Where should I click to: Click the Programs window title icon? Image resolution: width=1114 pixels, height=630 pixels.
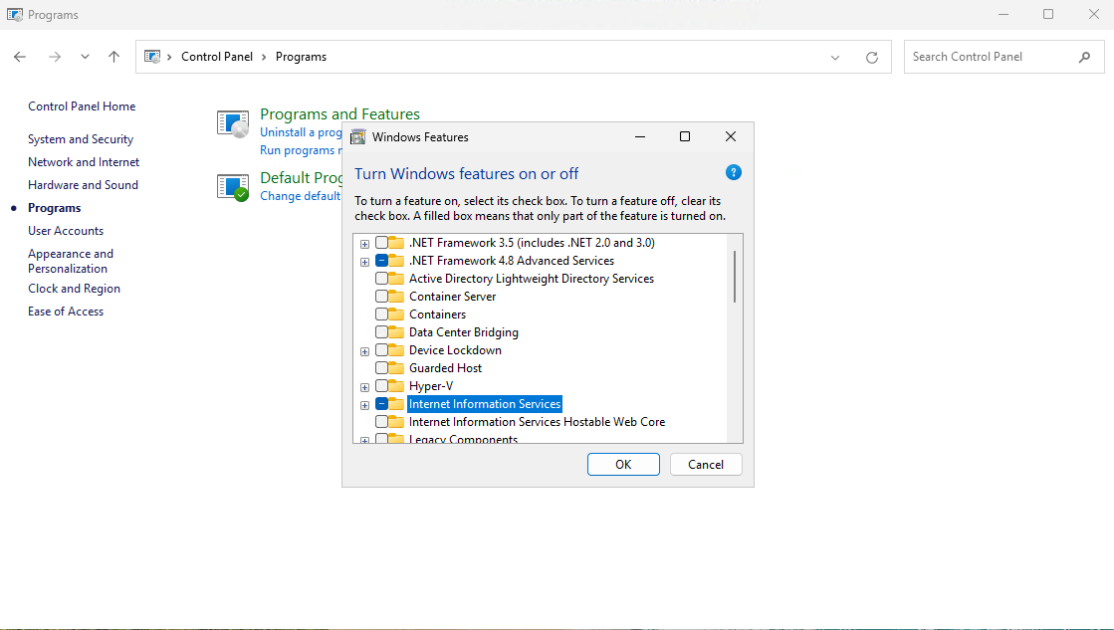tap(14, 14)
